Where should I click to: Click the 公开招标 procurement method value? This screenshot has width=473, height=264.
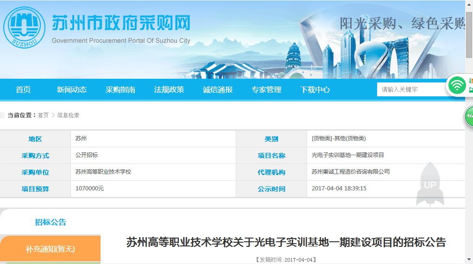point(87,155)
